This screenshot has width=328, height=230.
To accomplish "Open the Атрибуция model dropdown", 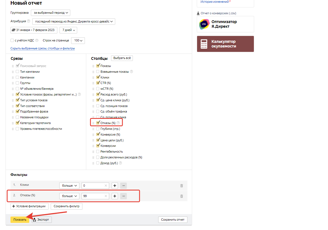I will click(74, 21).
